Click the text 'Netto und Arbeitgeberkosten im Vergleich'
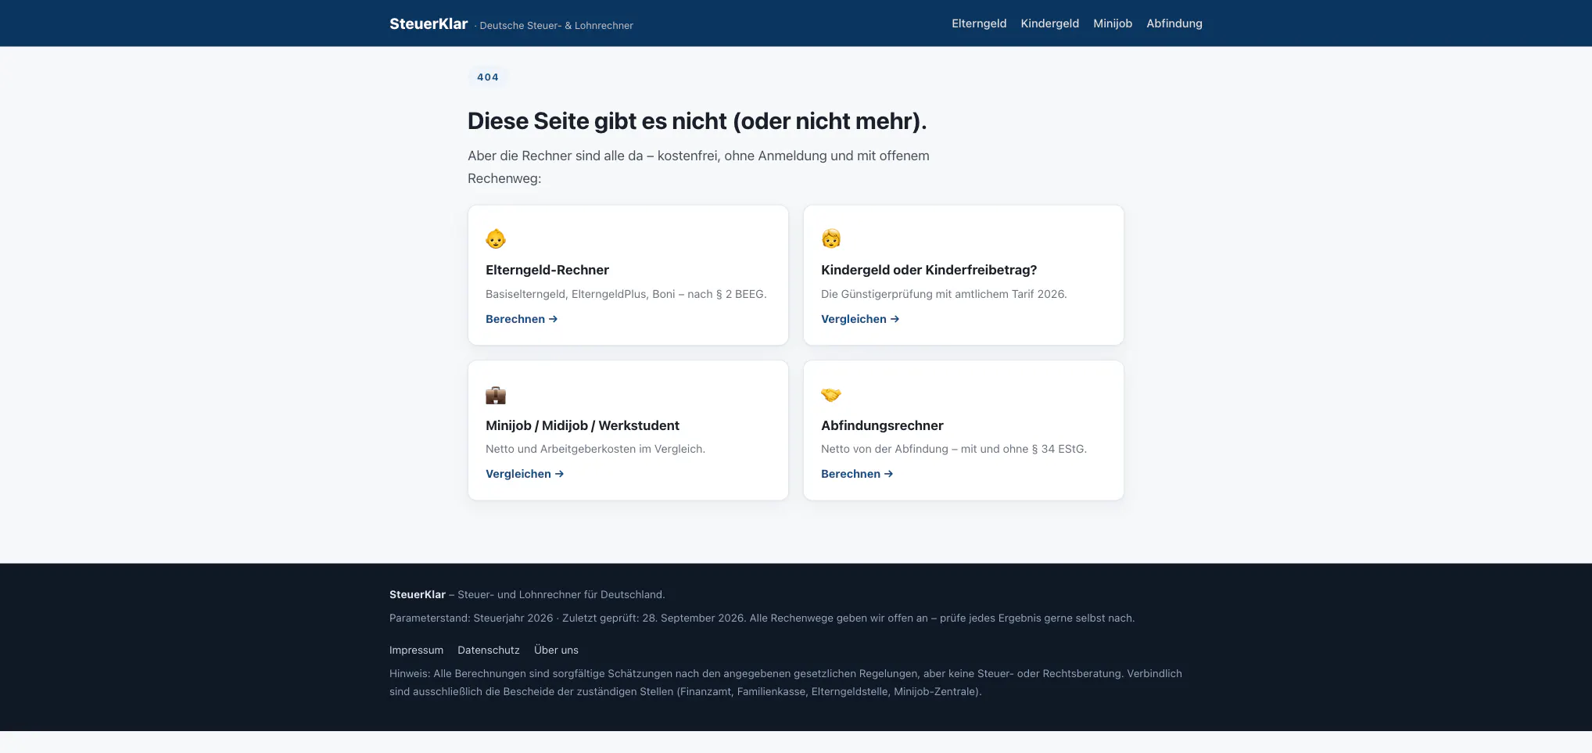The width and height of the screenshot is (1592, 753). coord(595,449)
